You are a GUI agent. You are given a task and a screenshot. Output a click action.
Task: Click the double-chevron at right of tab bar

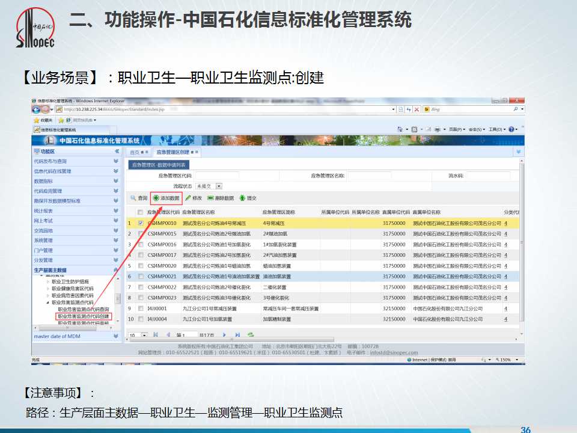tap(519, 152)
